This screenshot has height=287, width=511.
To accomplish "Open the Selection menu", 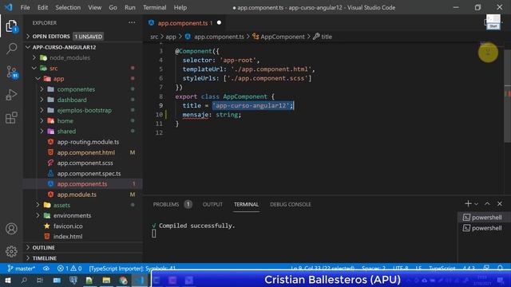I will [68, 7].
